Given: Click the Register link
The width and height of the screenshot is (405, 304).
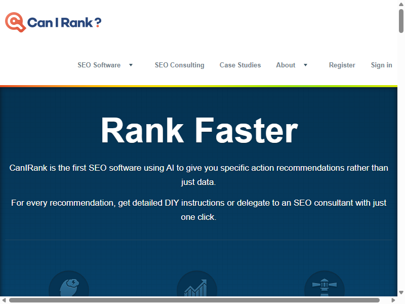Looking at the screenshot, I should pos(342,65).
